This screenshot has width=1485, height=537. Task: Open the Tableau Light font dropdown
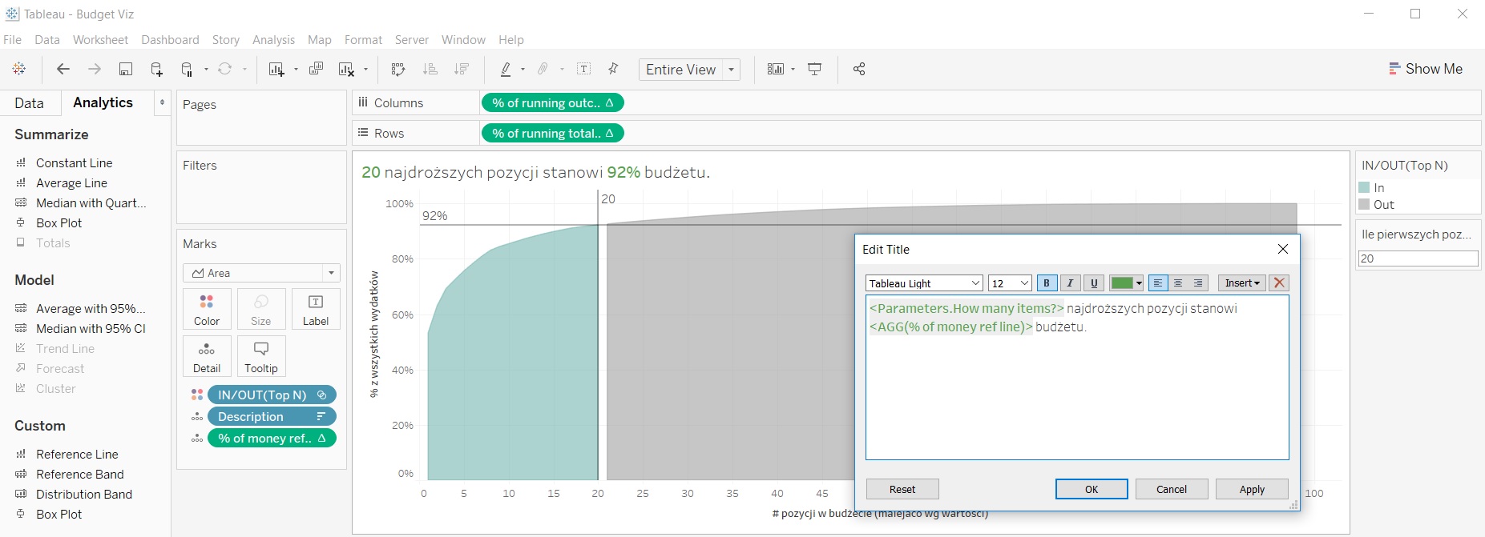[924, 283]
